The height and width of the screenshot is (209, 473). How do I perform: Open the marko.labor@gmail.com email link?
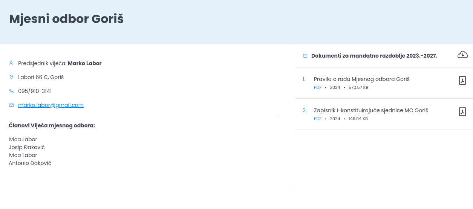(x=51, y=105)
